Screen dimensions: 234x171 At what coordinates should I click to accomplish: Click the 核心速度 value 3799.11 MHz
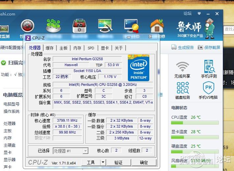click(x=67, y=120)
